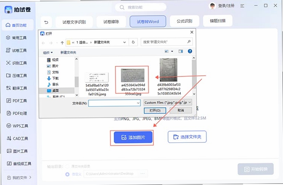Refresh the folder listing

coord(133,42)
